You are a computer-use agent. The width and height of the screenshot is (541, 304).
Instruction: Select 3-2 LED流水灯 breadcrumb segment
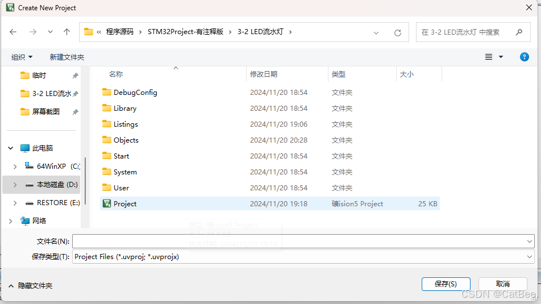[260, 32]
